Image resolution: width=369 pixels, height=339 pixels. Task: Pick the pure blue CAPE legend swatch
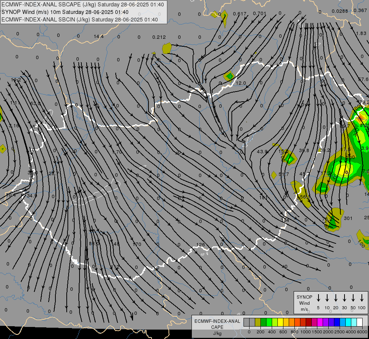(x=337, y=322)
